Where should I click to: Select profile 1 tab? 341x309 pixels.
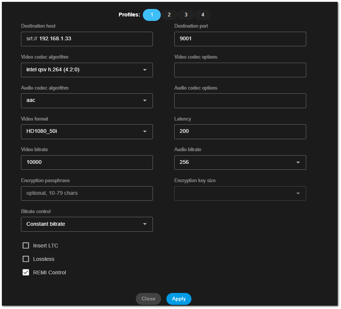coord(151,15)
